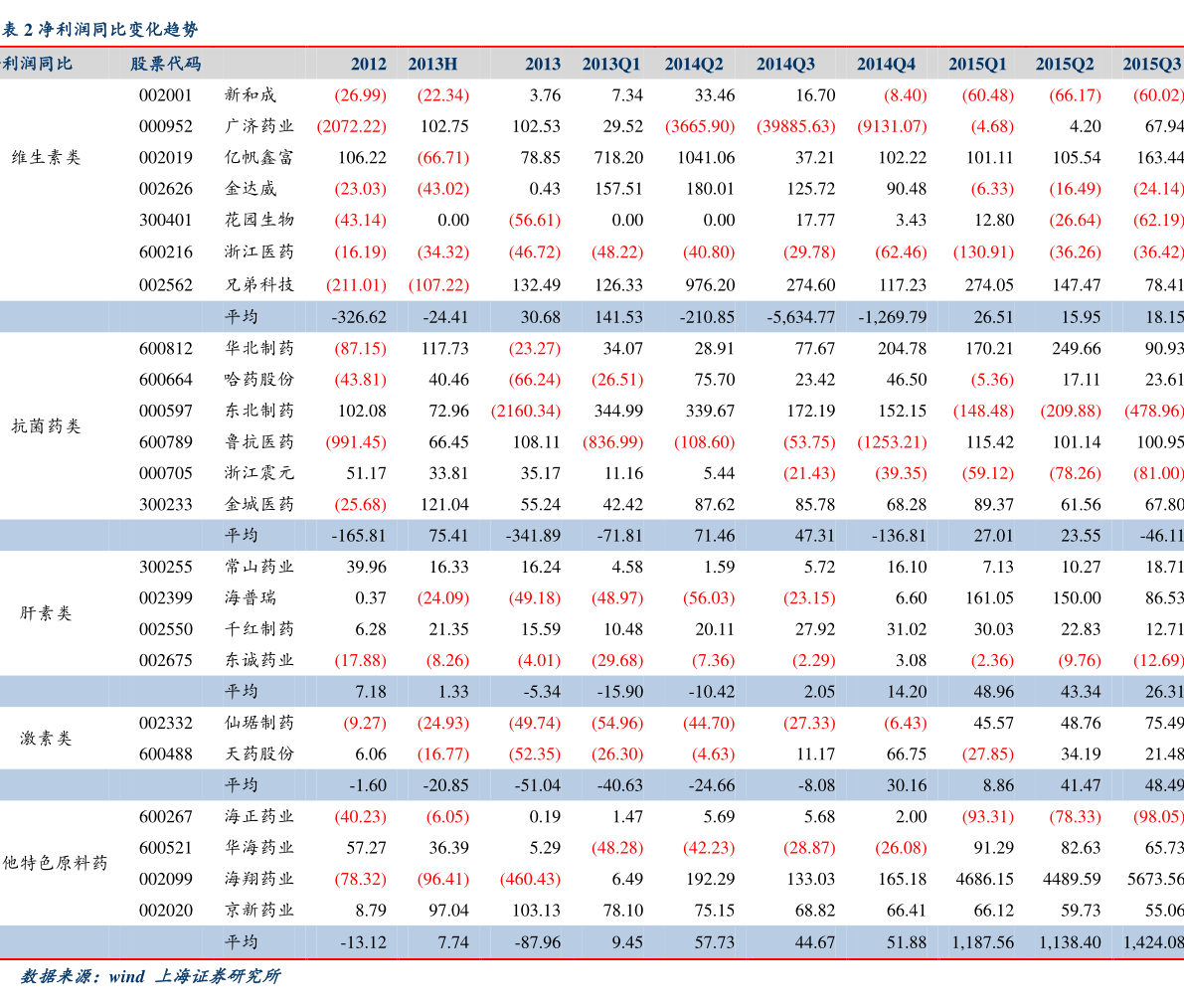Select stock name 京新药业
Viewport: 1184px width, 1006px height.
click(259, 911)
